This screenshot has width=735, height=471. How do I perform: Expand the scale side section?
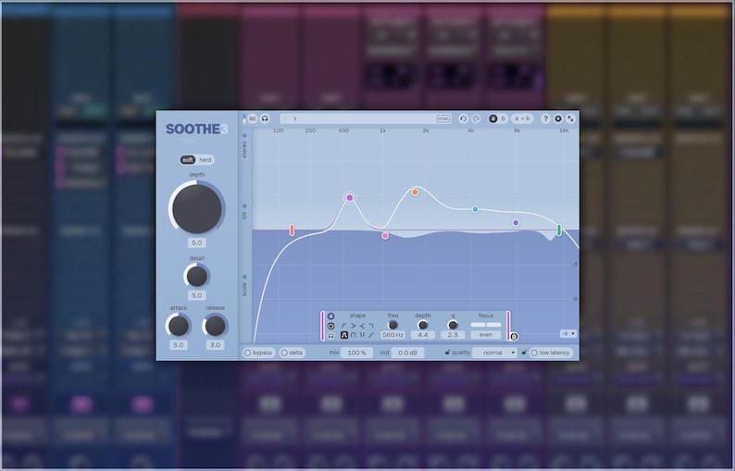tap(244, 286)
